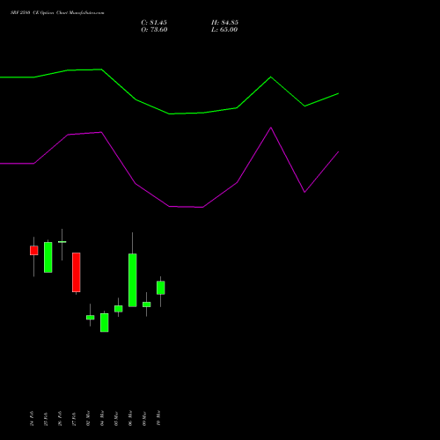Select the red candlestick for 24 Feb
The width and height of the screenshot is (440, 440).
tap(34, 251)
